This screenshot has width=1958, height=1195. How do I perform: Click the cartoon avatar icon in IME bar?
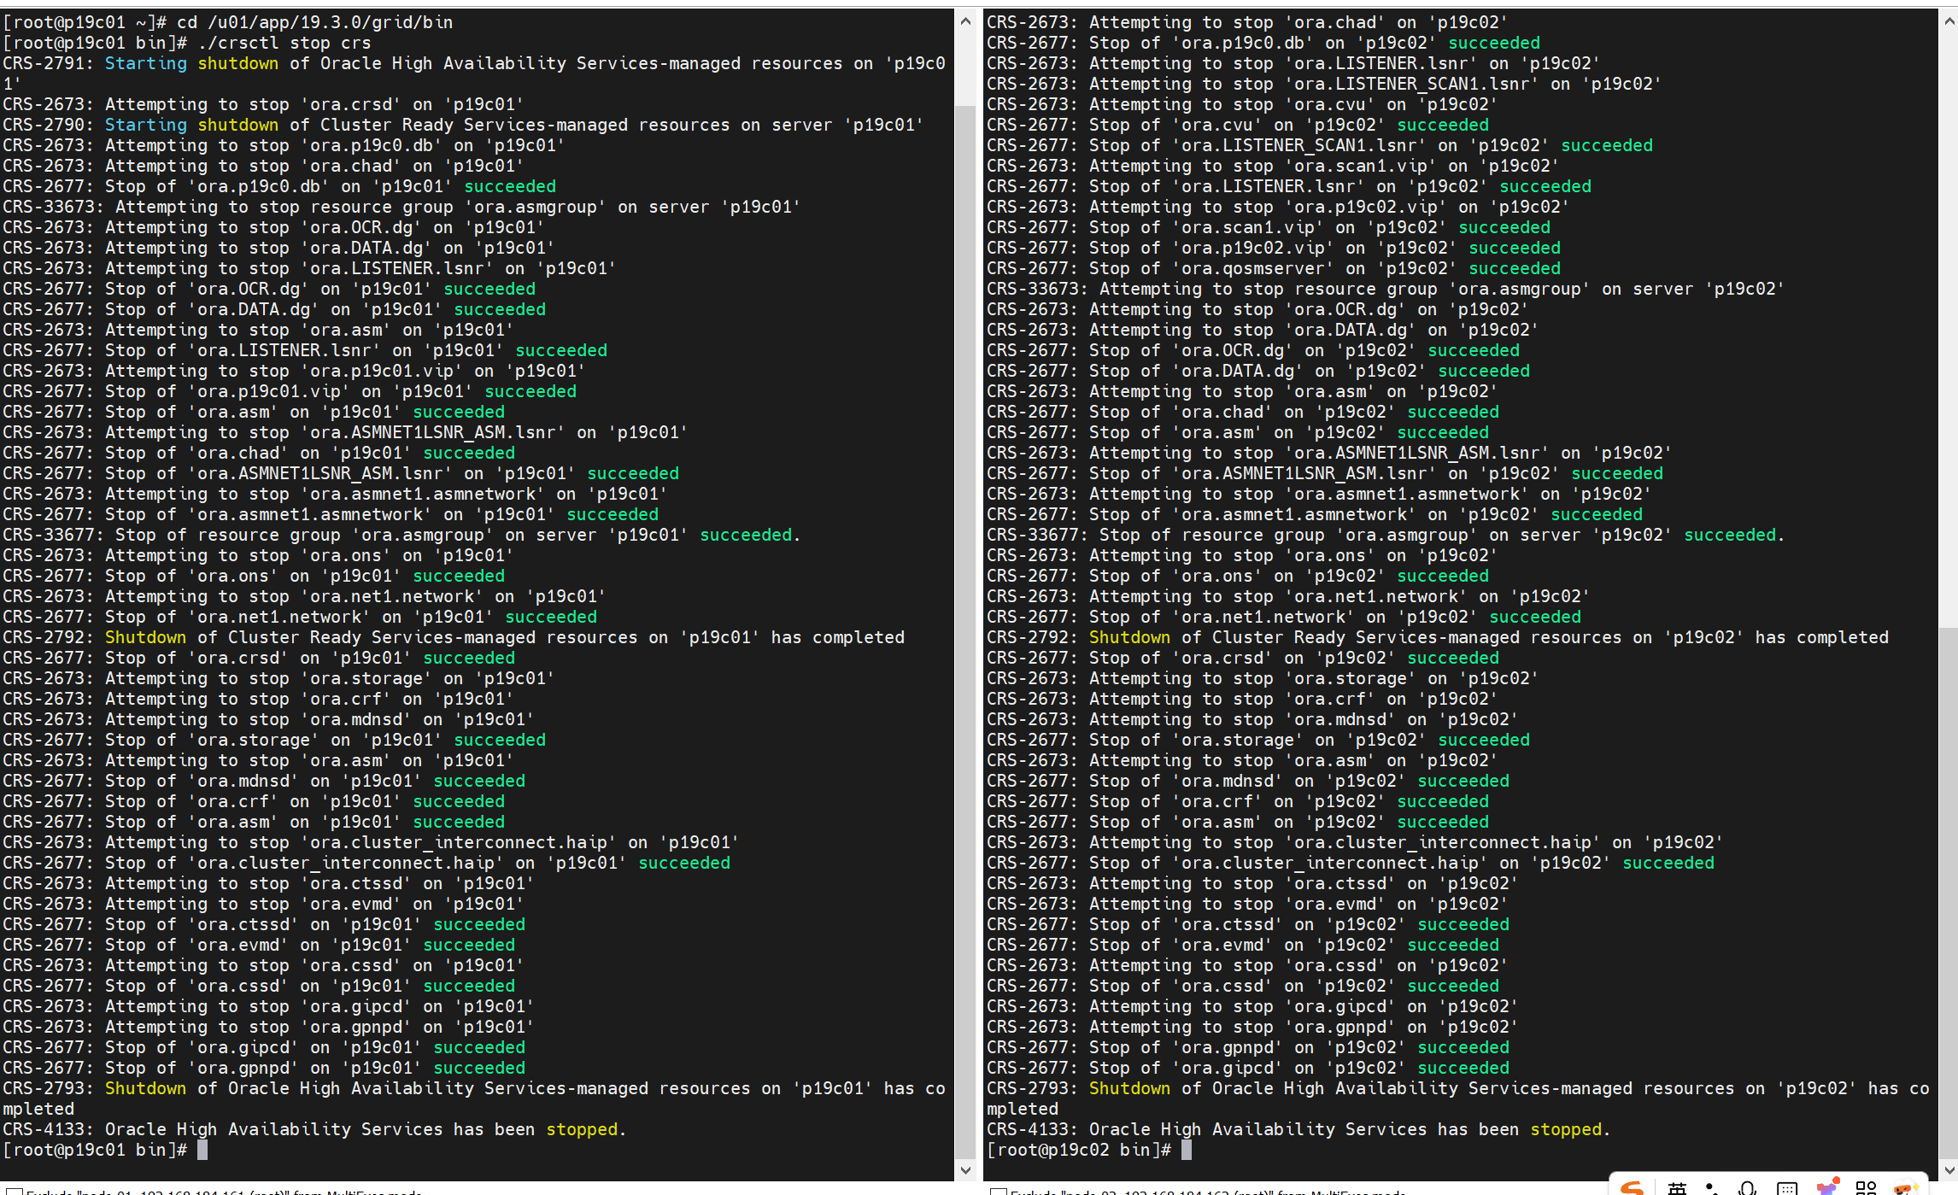1904,1188
